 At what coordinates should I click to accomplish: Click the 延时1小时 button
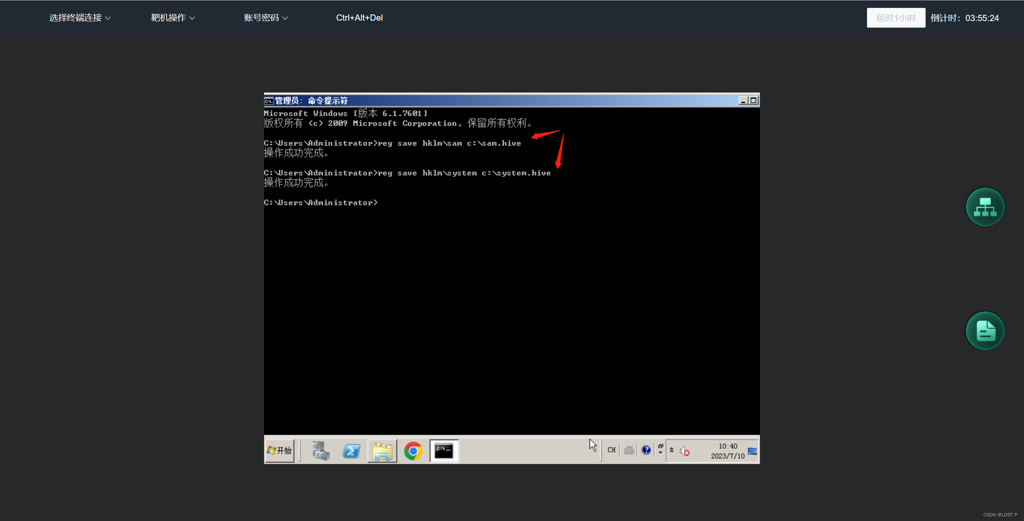point(896,18)
